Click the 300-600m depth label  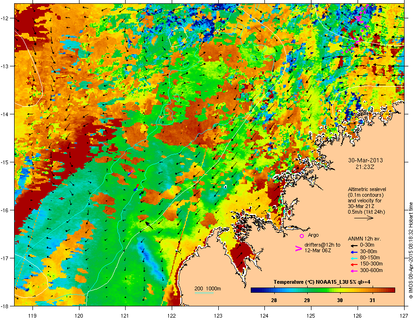pyautogui.click(x=371, y=271)
